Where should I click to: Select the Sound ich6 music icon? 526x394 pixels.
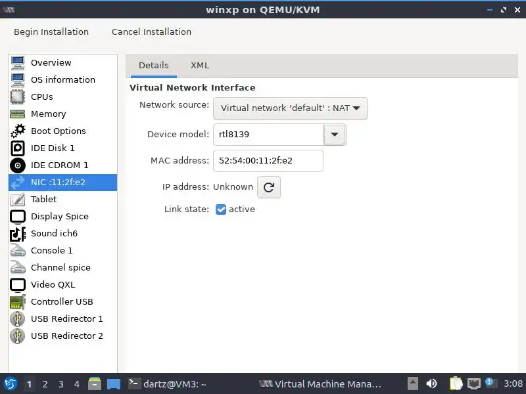[18, 234]
